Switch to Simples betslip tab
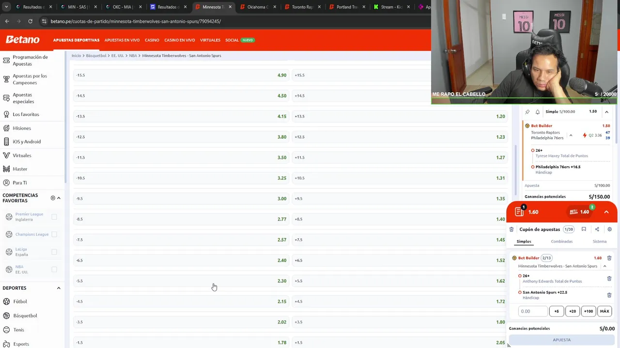Viewport: 620px width, 348px height. tap(524, 242)
